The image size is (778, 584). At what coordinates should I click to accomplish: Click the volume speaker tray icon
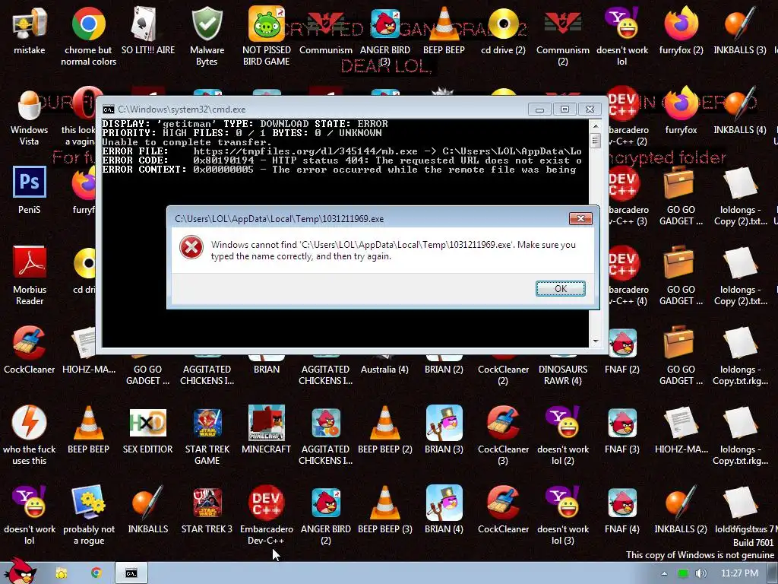[x=701, y=573]
